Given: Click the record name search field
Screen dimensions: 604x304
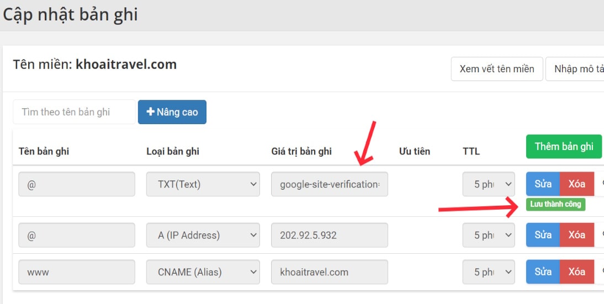Looking at the screenshot, I should (x=74, y=112).
